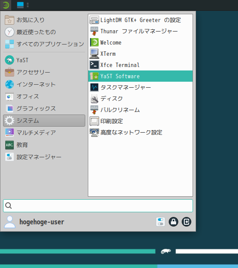Launch YaST Software
The height and width of the screenshot is (268, 238).
pyautogui.click(x=141, y=76)
